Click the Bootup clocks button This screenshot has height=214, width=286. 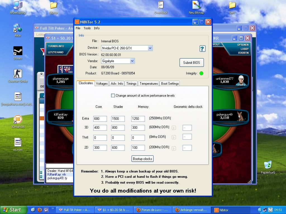point(142,159)
